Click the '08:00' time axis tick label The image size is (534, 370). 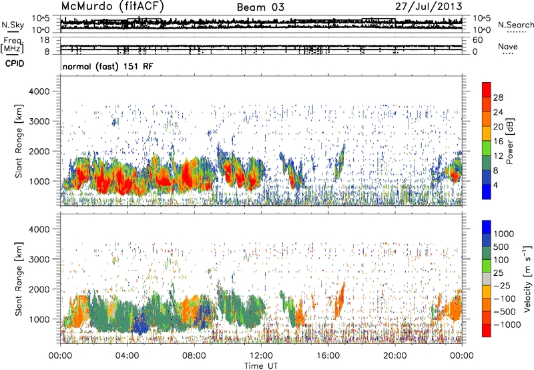pos(194,356)
